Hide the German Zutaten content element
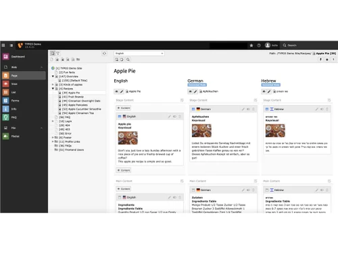Screen dimensions: 338x254 coord(248,190)
